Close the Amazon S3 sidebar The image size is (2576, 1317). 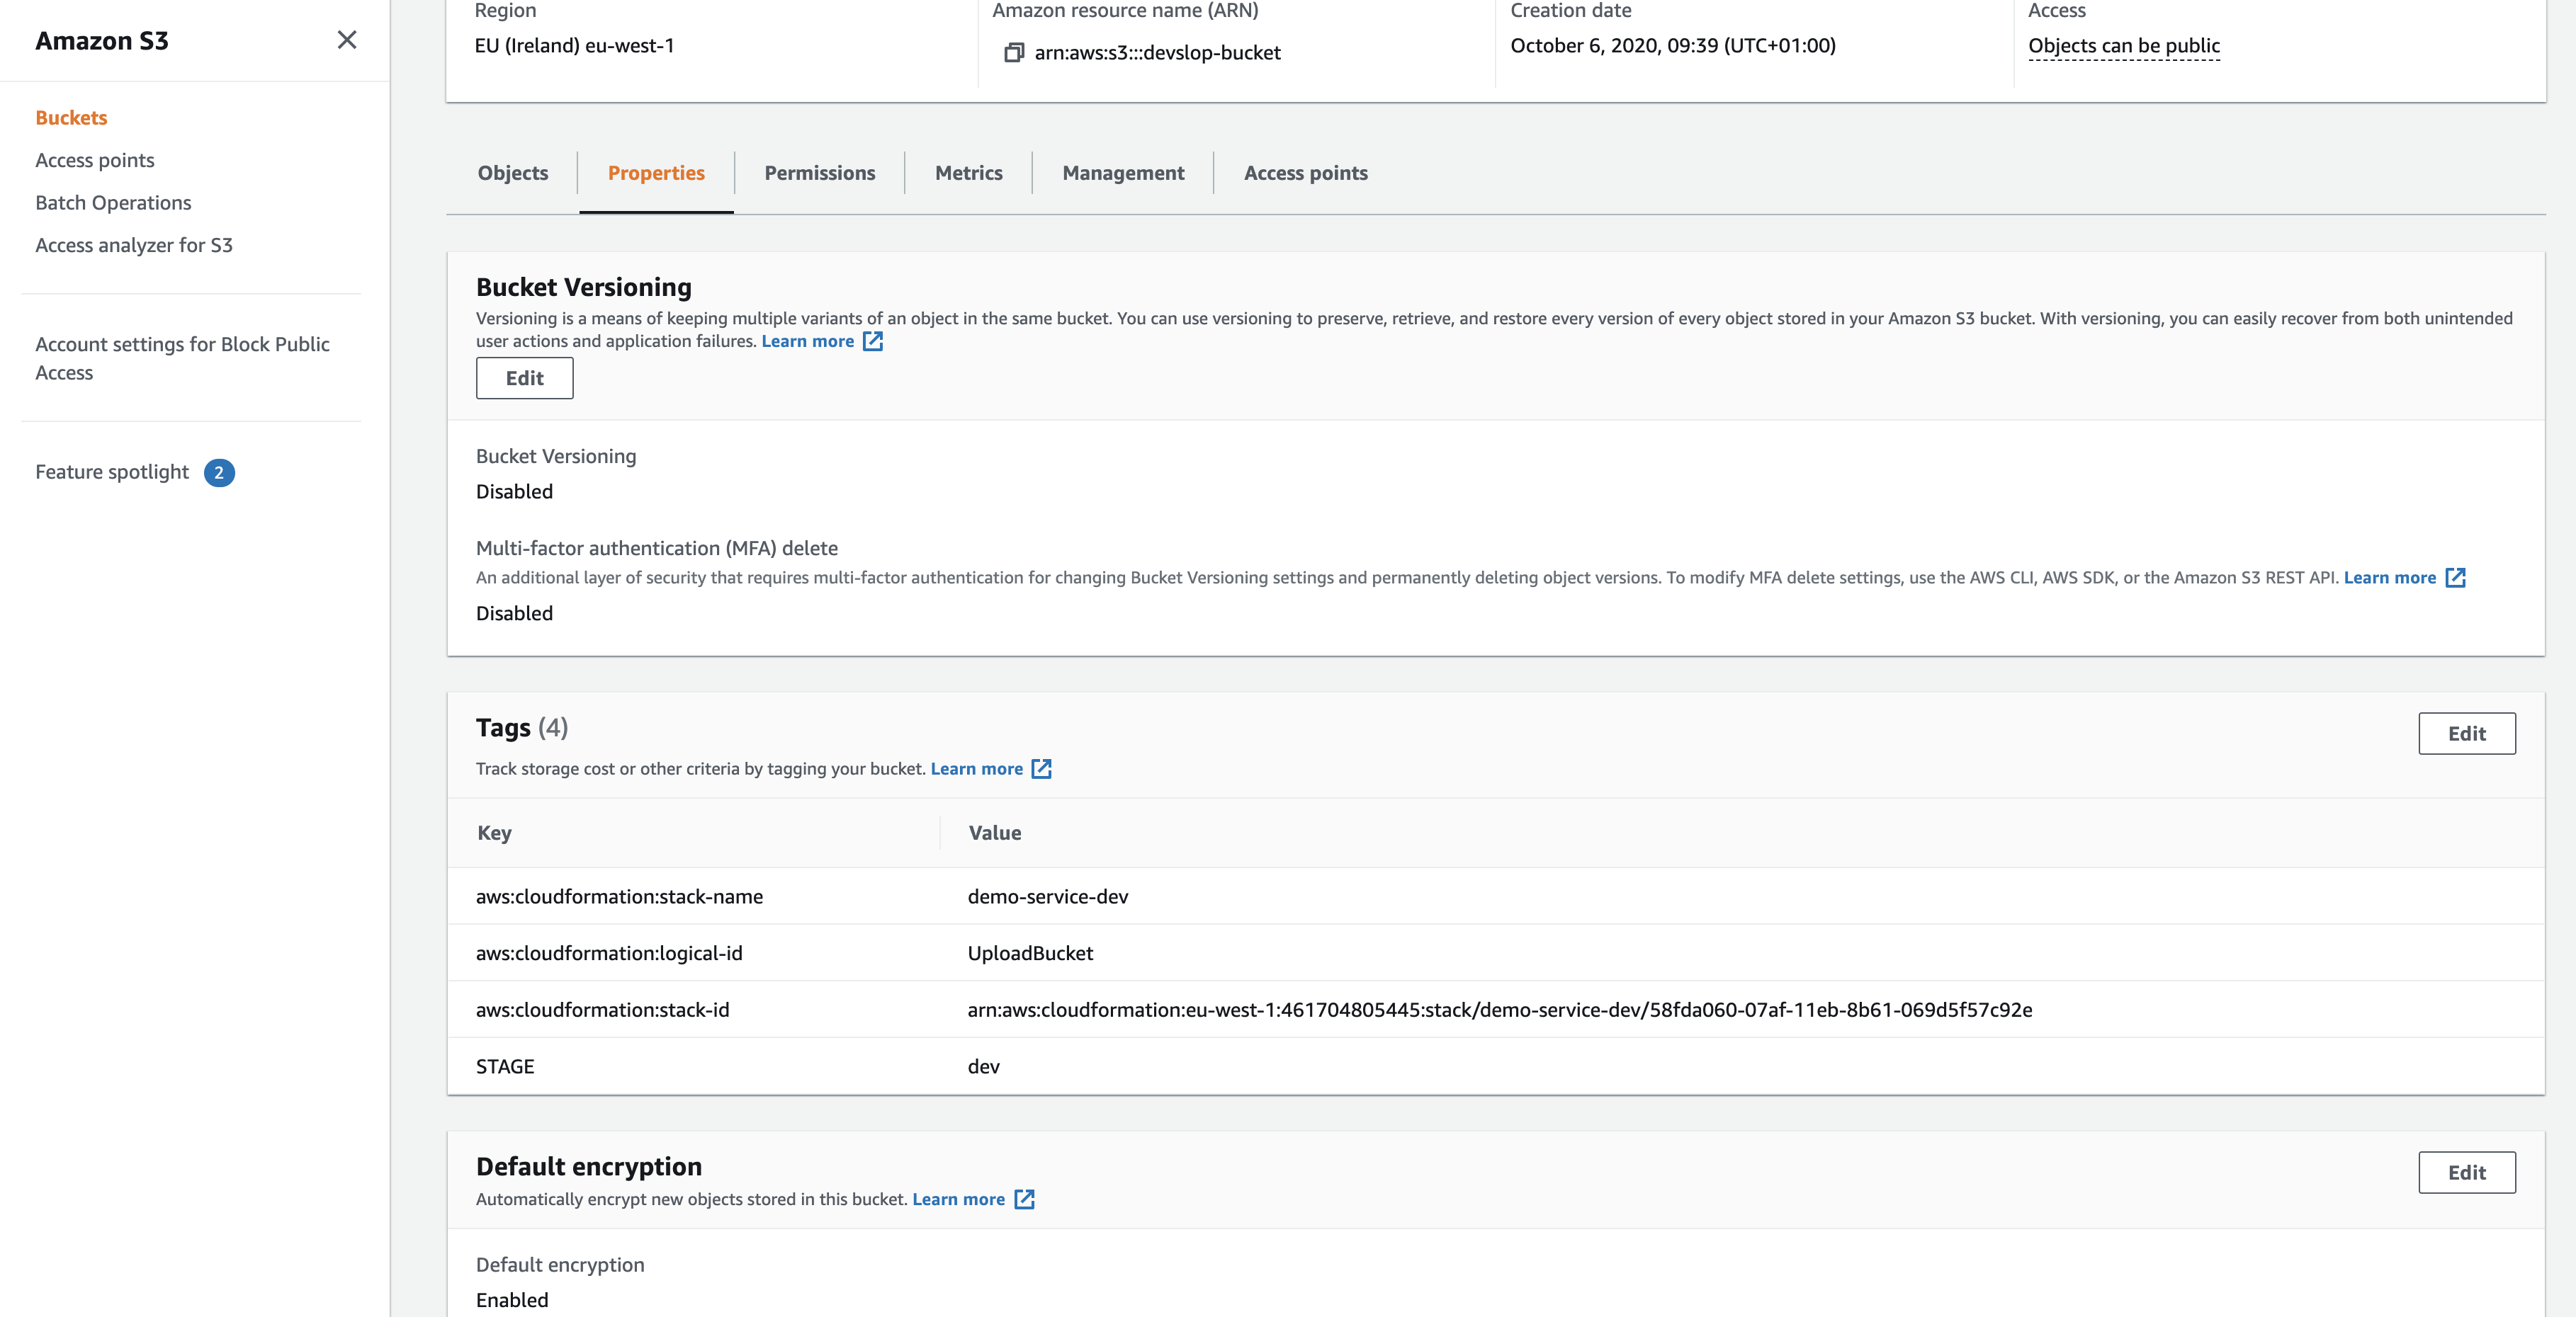[x=347, y=40]
